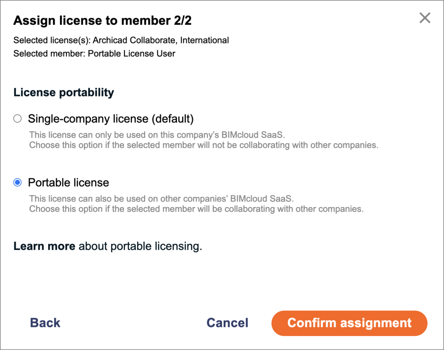Click the 'Assign license to member 2/2' title
The image size is (444, 350).
[x=102, y=20]
